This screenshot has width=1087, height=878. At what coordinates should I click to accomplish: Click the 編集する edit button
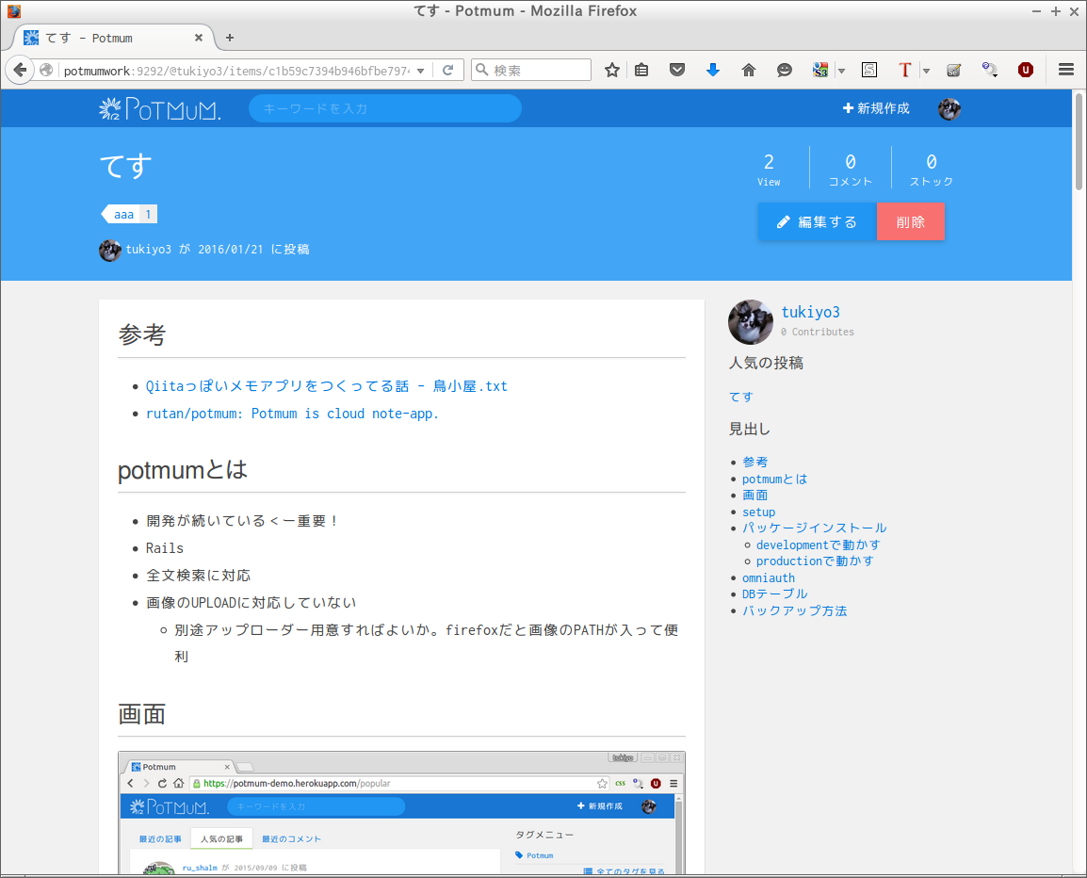click(817, 222)
